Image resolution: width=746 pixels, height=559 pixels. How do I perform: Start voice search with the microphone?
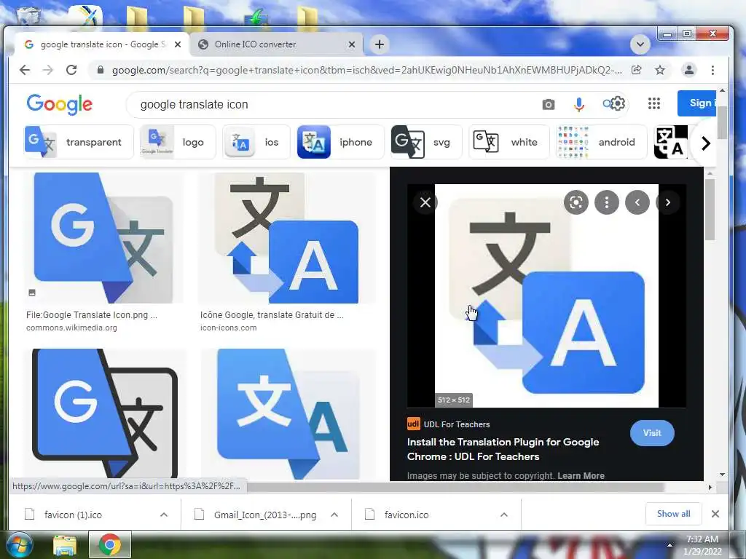[x=578, y=104]
